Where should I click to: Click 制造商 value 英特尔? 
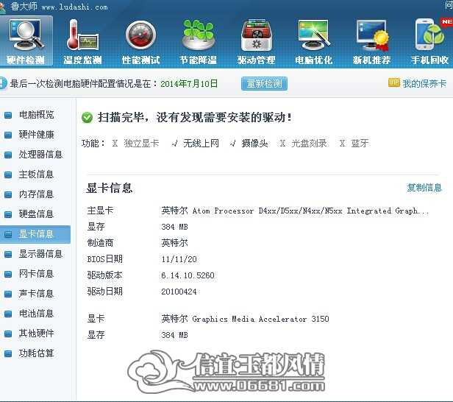click(x=174, y=243)
